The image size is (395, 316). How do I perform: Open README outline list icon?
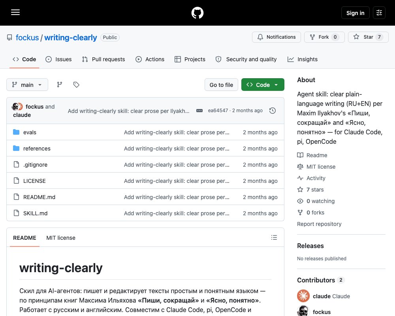point(274,237)
